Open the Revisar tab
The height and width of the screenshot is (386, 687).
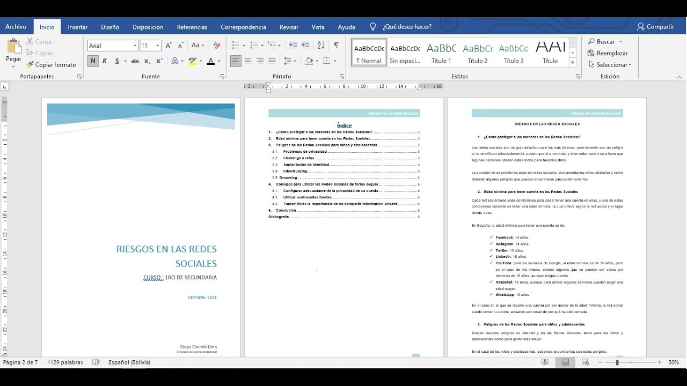pos(289,27)
